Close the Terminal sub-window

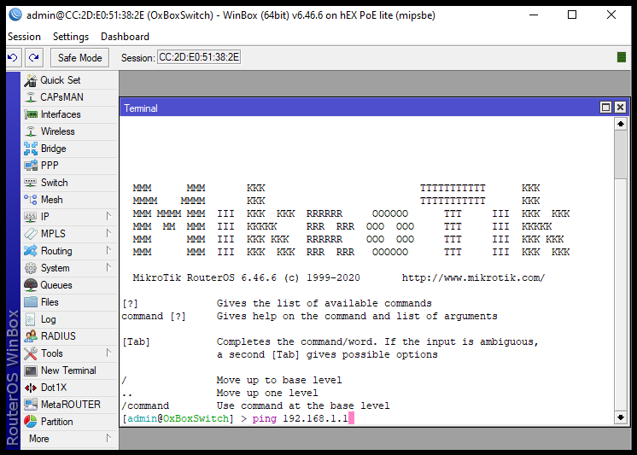(620, 108)
